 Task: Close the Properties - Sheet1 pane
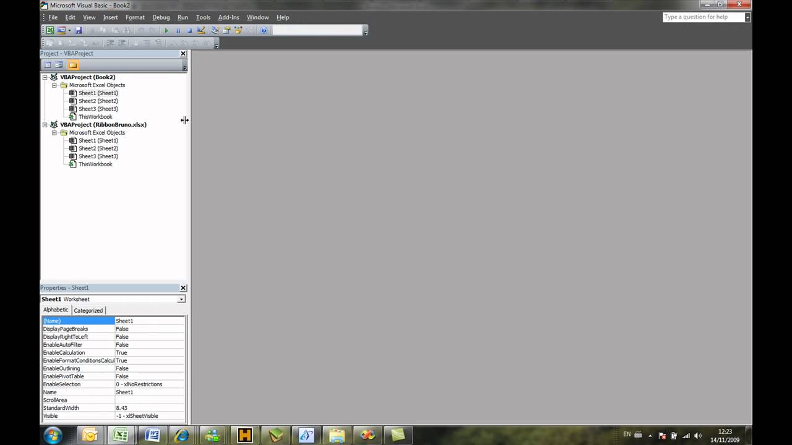coord(183,288)
